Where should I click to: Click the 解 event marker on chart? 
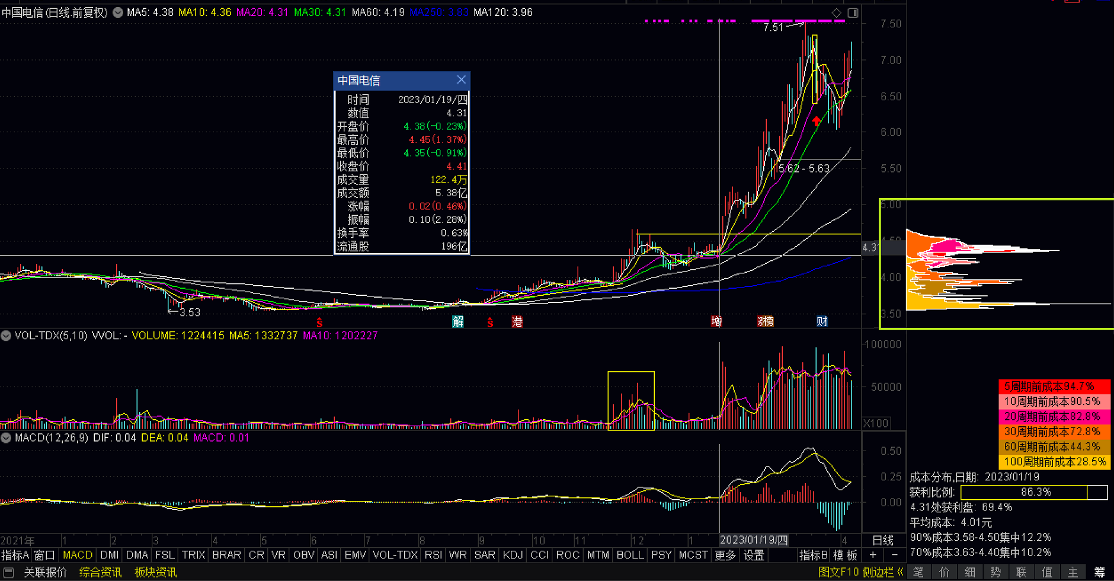pyautogui.click(x=457, y=321)
